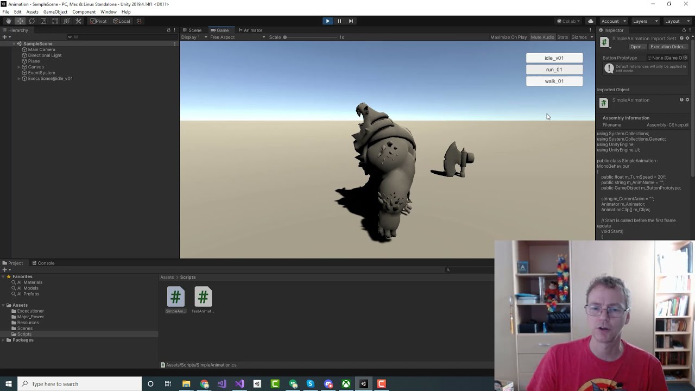Expand Executioner@idle_v01 in Hierarchy
This screenshot has width=695, height=391.
(19, 79)
